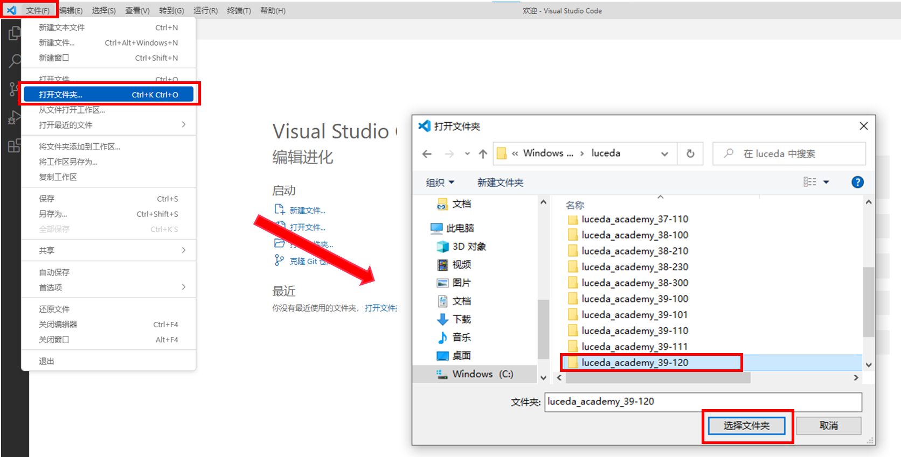The height and width of the screenshot is (457, 901).
Task: Expand the address bar path dropdown
Action: 664,154
